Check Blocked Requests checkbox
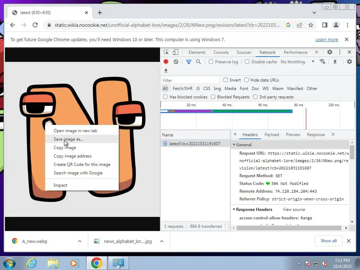The width and height of the screenshot is (360, 270). pyautogui.click(x=213, y=97)
